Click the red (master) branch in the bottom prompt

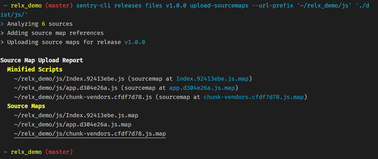pyautogui.click(x=59, y=152)
